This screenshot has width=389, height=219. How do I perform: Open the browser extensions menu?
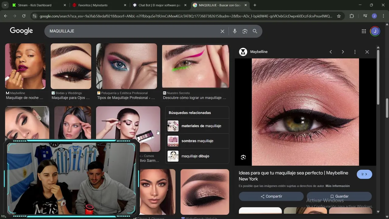352,16
